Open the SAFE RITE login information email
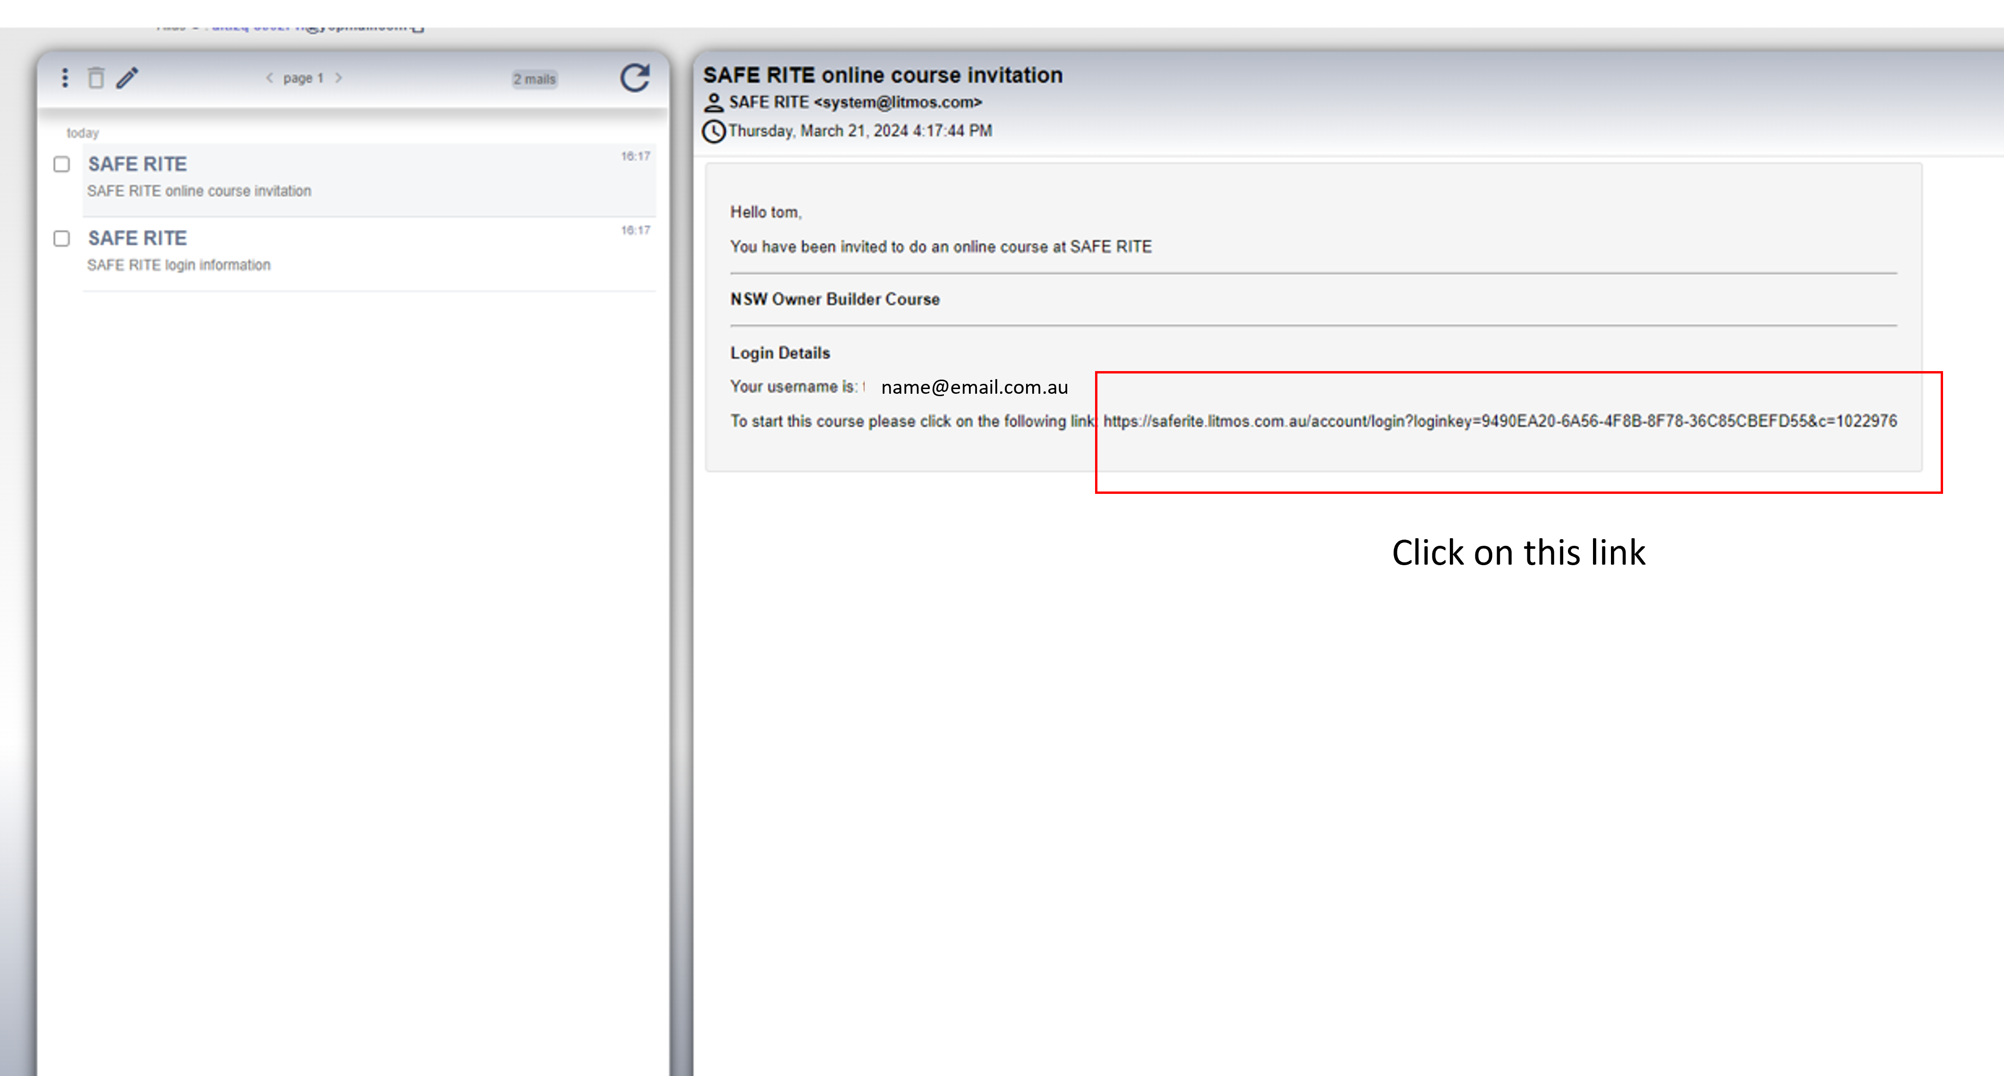Image resolution: width=2004 pixels, height=1076 pixels. pos(369,254)
